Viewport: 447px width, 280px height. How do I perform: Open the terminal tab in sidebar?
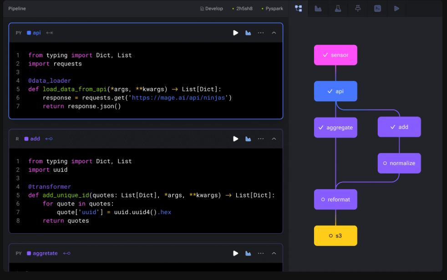(377, 9)
